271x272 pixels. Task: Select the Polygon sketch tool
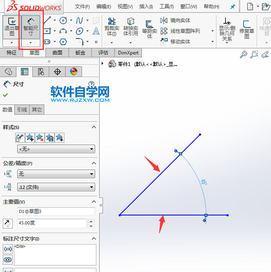(x=63, y=42)
